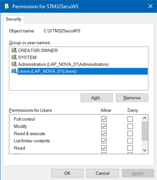The height and width of the screenshot is (180, 157).
Task: Confirm changes with the OK button
Action: coord(67,173)
